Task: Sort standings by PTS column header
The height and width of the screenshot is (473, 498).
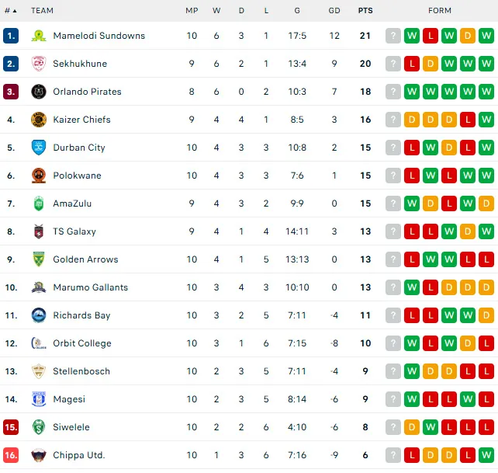Action: pos(365,11)
